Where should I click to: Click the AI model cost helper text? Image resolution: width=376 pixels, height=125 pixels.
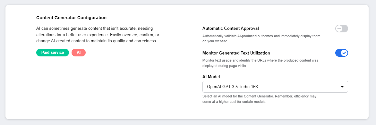[260, 99]
